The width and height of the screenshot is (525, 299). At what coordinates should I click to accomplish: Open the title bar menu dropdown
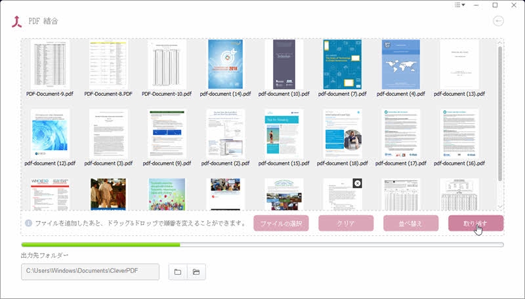[x=460, y=5]
